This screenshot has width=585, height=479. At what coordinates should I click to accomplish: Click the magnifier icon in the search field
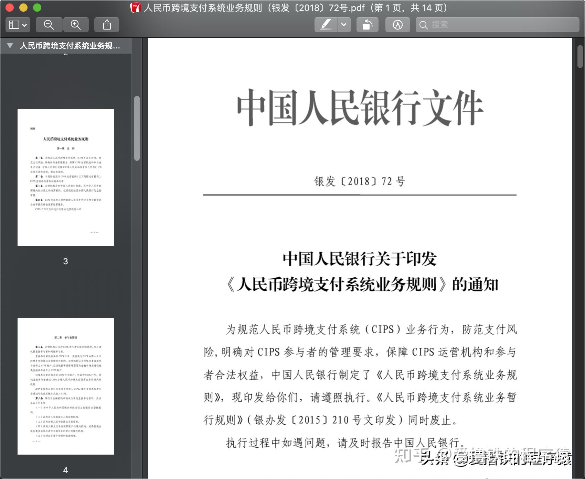tap(424, 24)
